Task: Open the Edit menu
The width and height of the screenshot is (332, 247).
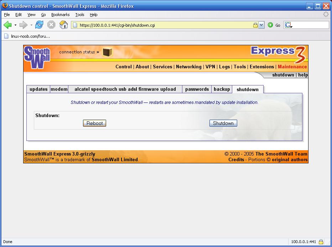Action: click(x=19, y=15)
